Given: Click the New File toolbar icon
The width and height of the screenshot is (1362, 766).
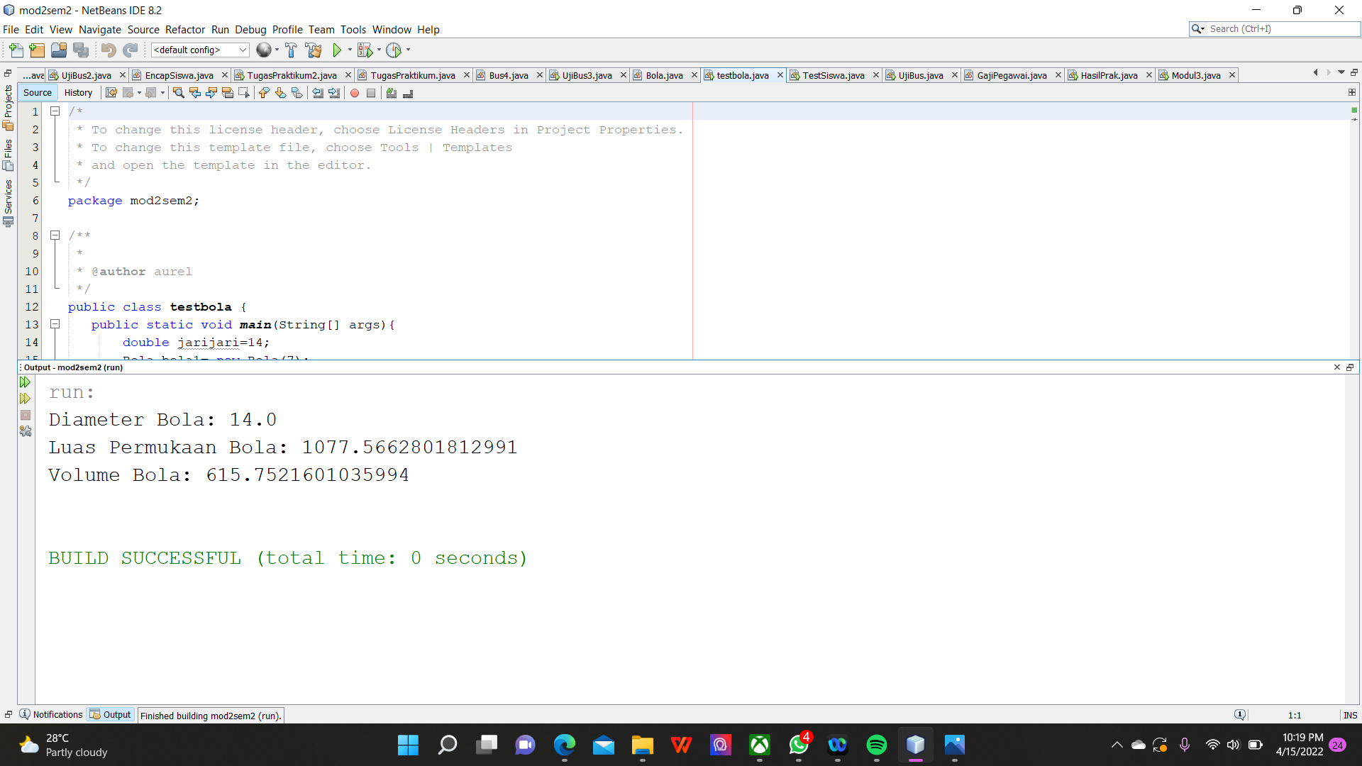Looking at the screenshot, I should tap(16, 50).
